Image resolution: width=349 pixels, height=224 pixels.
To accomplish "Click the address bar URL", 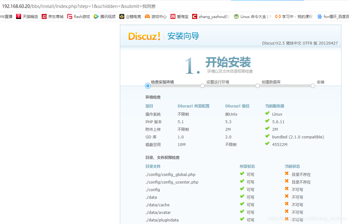I will [x=79, y=6].
